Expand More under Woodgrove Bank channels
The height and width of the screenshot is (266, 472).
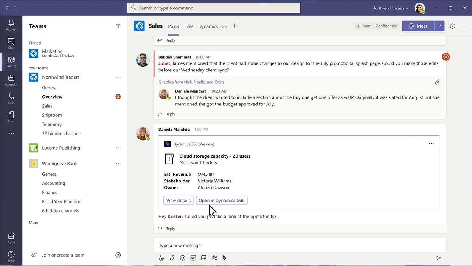[x=33, y=222]
